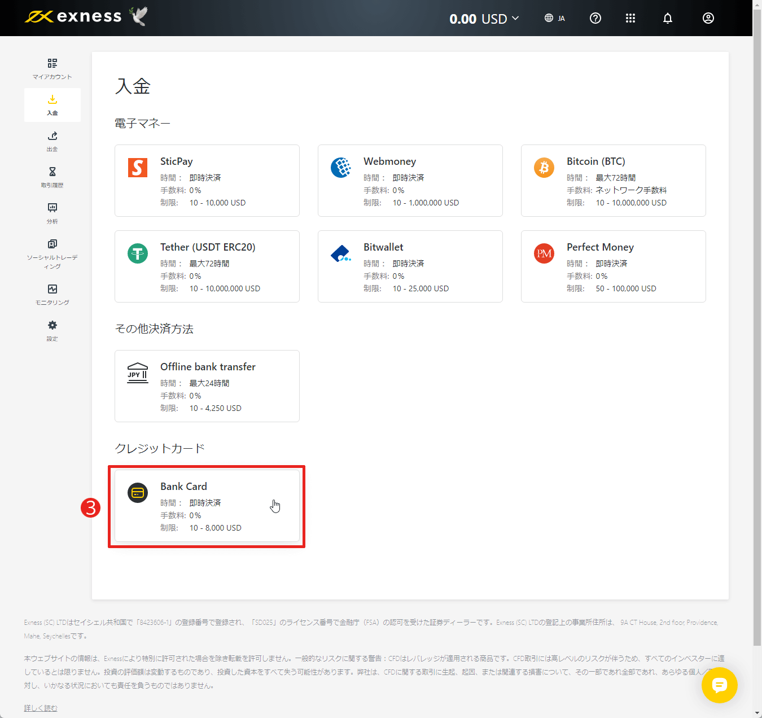Select Bitcoin (BTC) deposit title
762x718 pixels.
coord(596,161)
